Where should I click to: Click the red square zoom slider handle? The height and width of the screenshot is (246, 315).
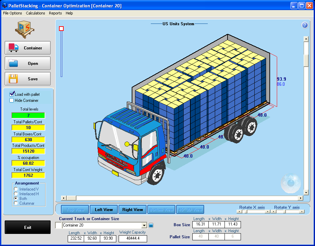tap(61, 29)
